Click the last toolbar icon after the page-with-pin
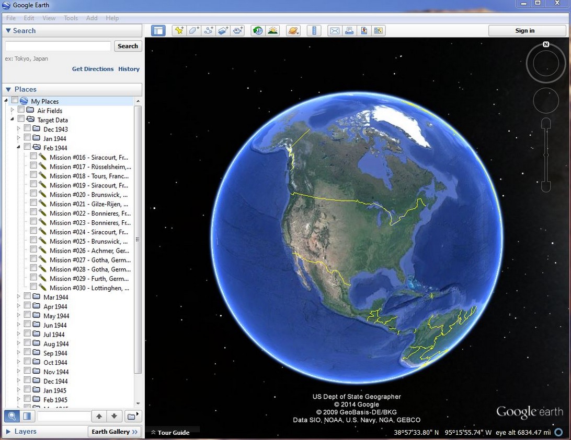The width and height of the screenshot is (571, 440). 379,31
